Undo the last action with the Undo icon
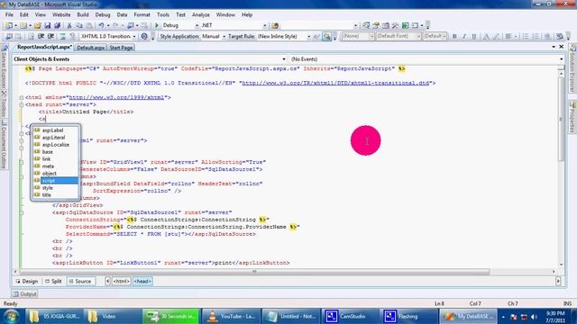 tap(101, 26)
